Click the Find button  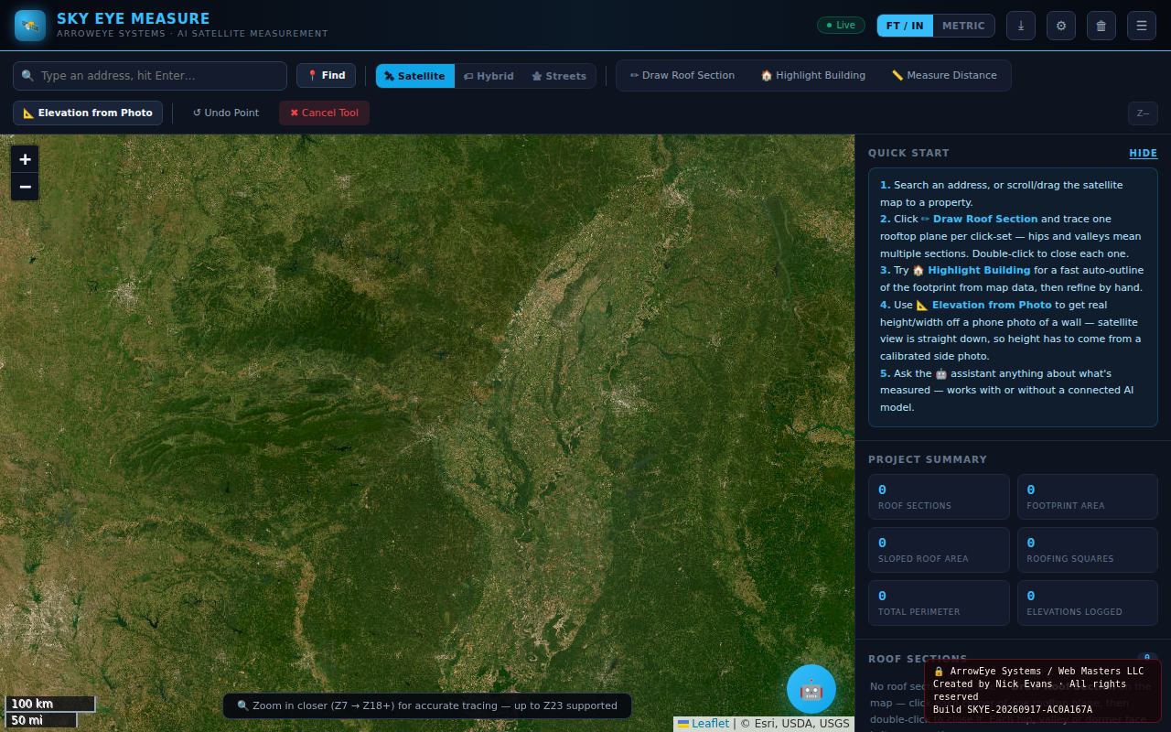point(326,75)
